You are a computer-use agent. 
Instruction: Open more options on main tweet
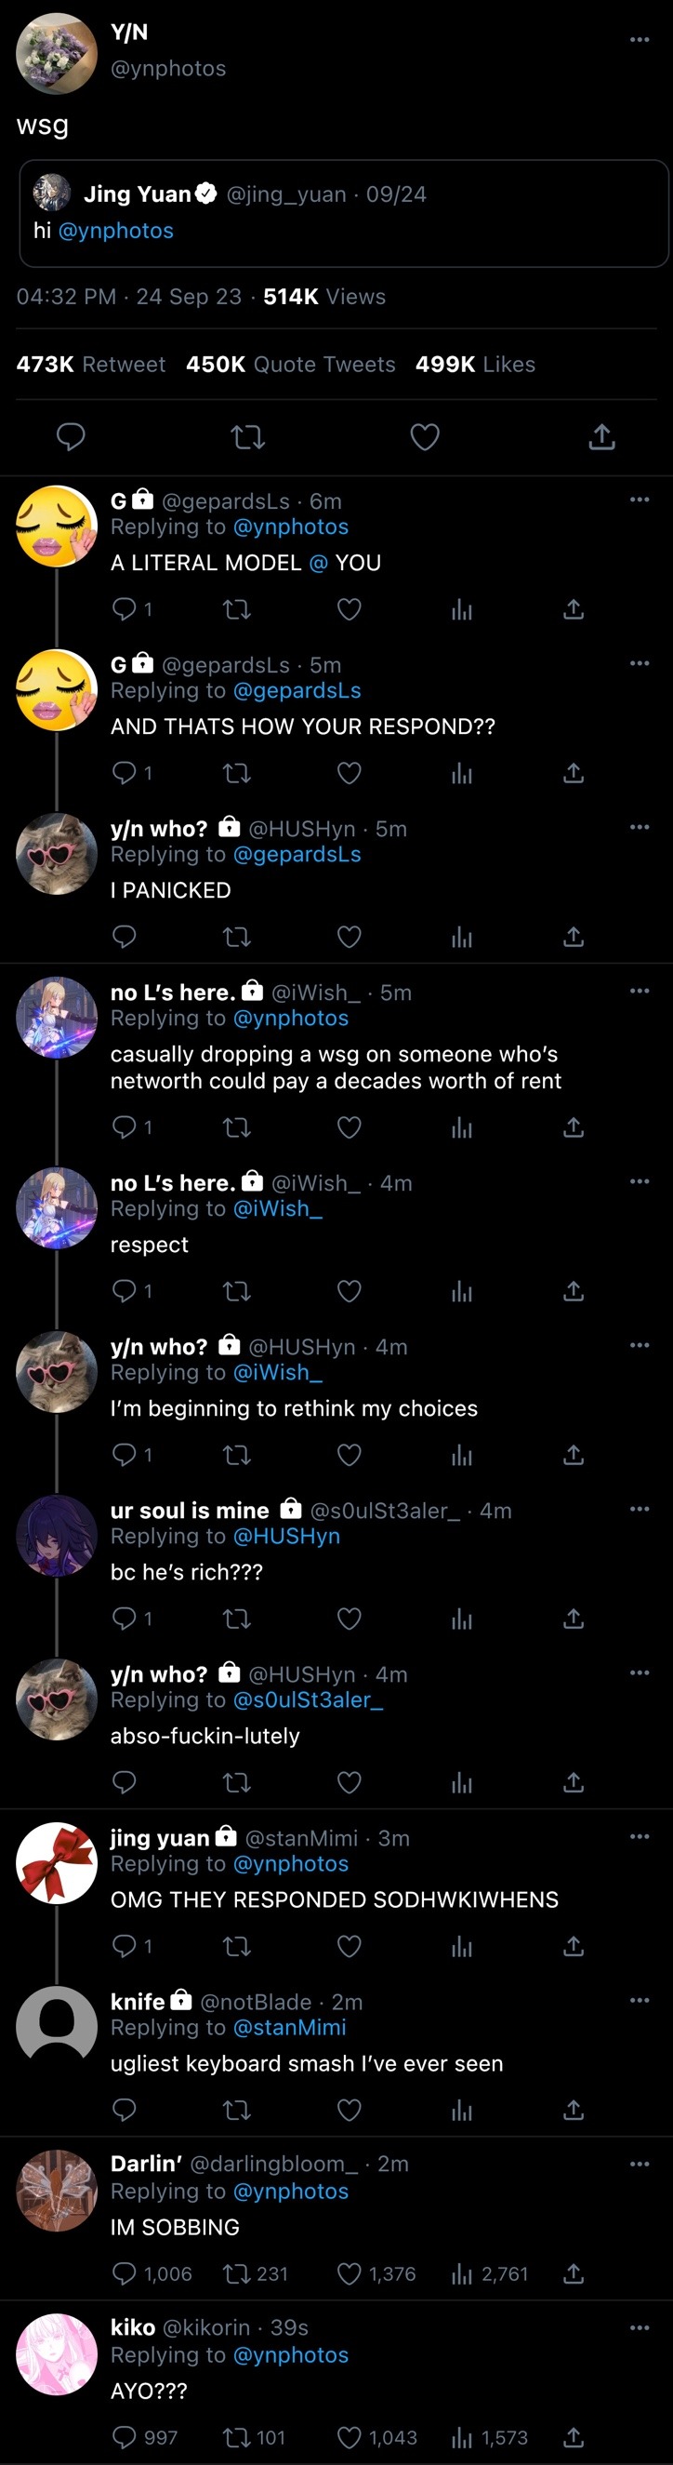pyautogui.click(x=640, y=39)
